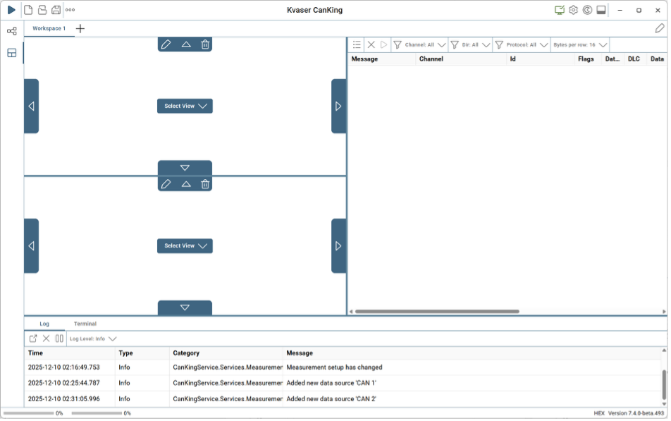Viewport: 671px width, 421px height.
Task: Toggle the bottom panel visibility icon
Action: click(601, 10)
